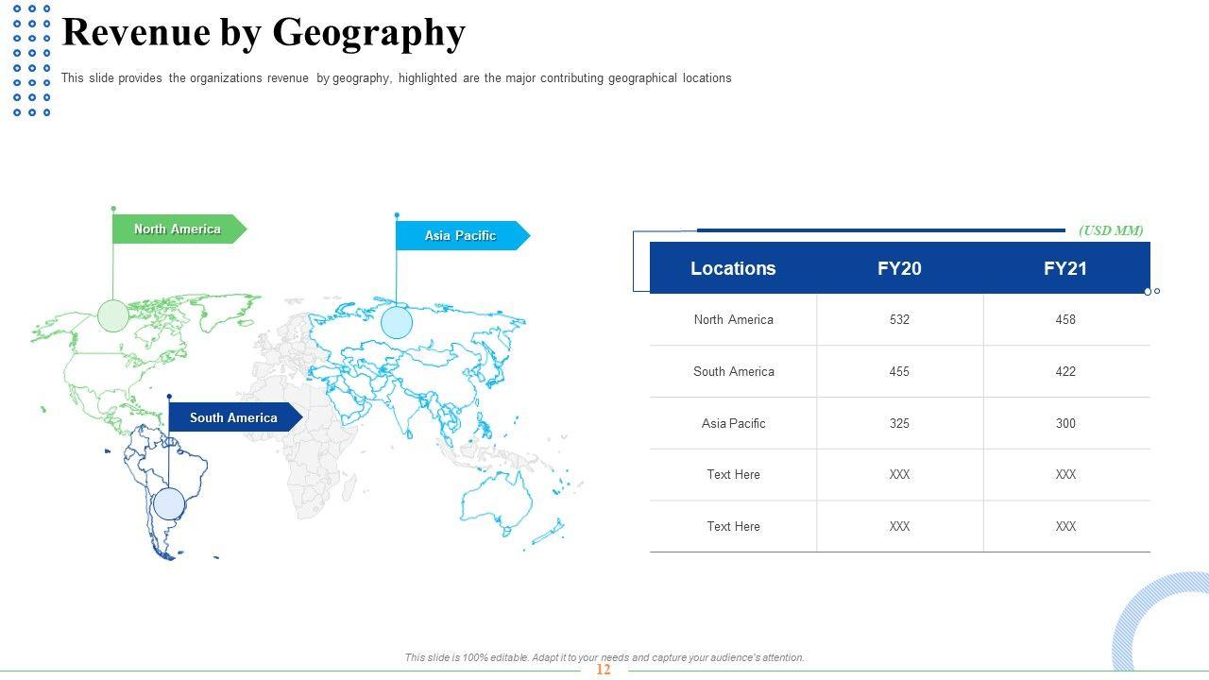Click the FY20 column header
The image size is (1209, 680).
point(899,268)
